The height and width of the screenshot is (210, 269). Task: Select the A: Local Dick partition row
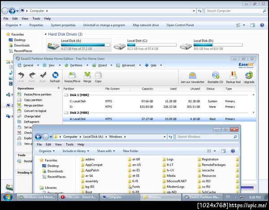pyautogui.click(x=159, y=119)
